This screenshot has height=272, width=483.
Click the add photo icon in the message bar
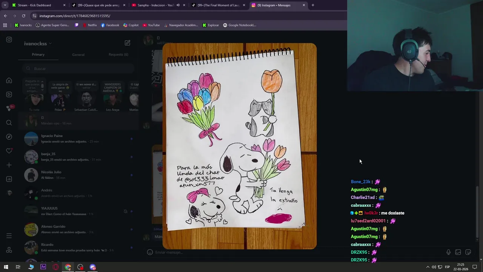click(458, 252)
